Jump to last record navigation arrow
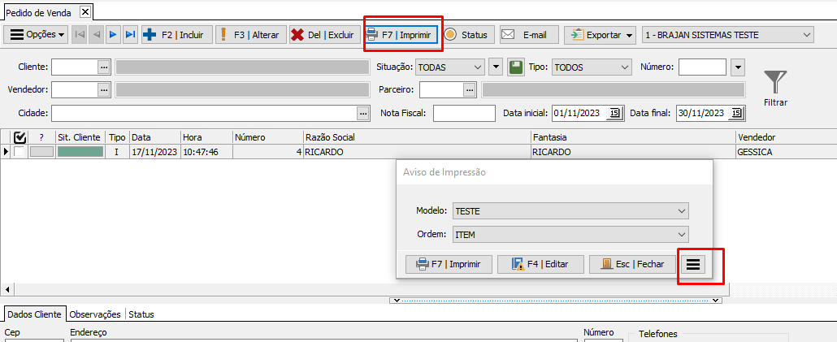Screen dimensions: 837x342 130,35
